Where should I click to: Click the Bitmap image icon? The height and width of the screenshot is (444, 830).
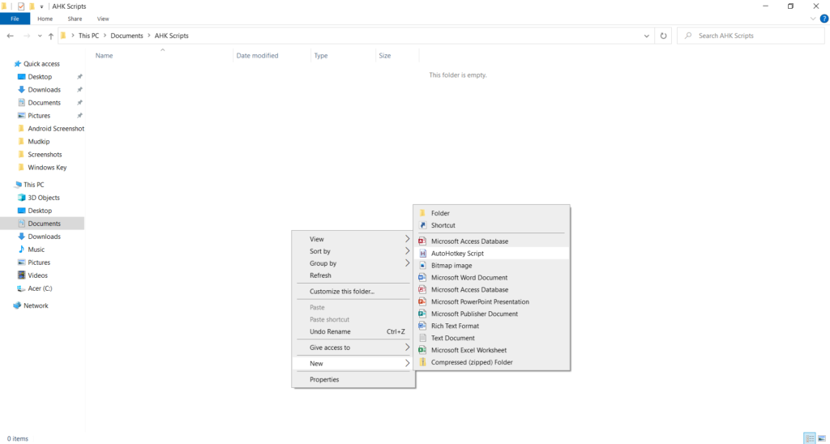click(422, 266)
